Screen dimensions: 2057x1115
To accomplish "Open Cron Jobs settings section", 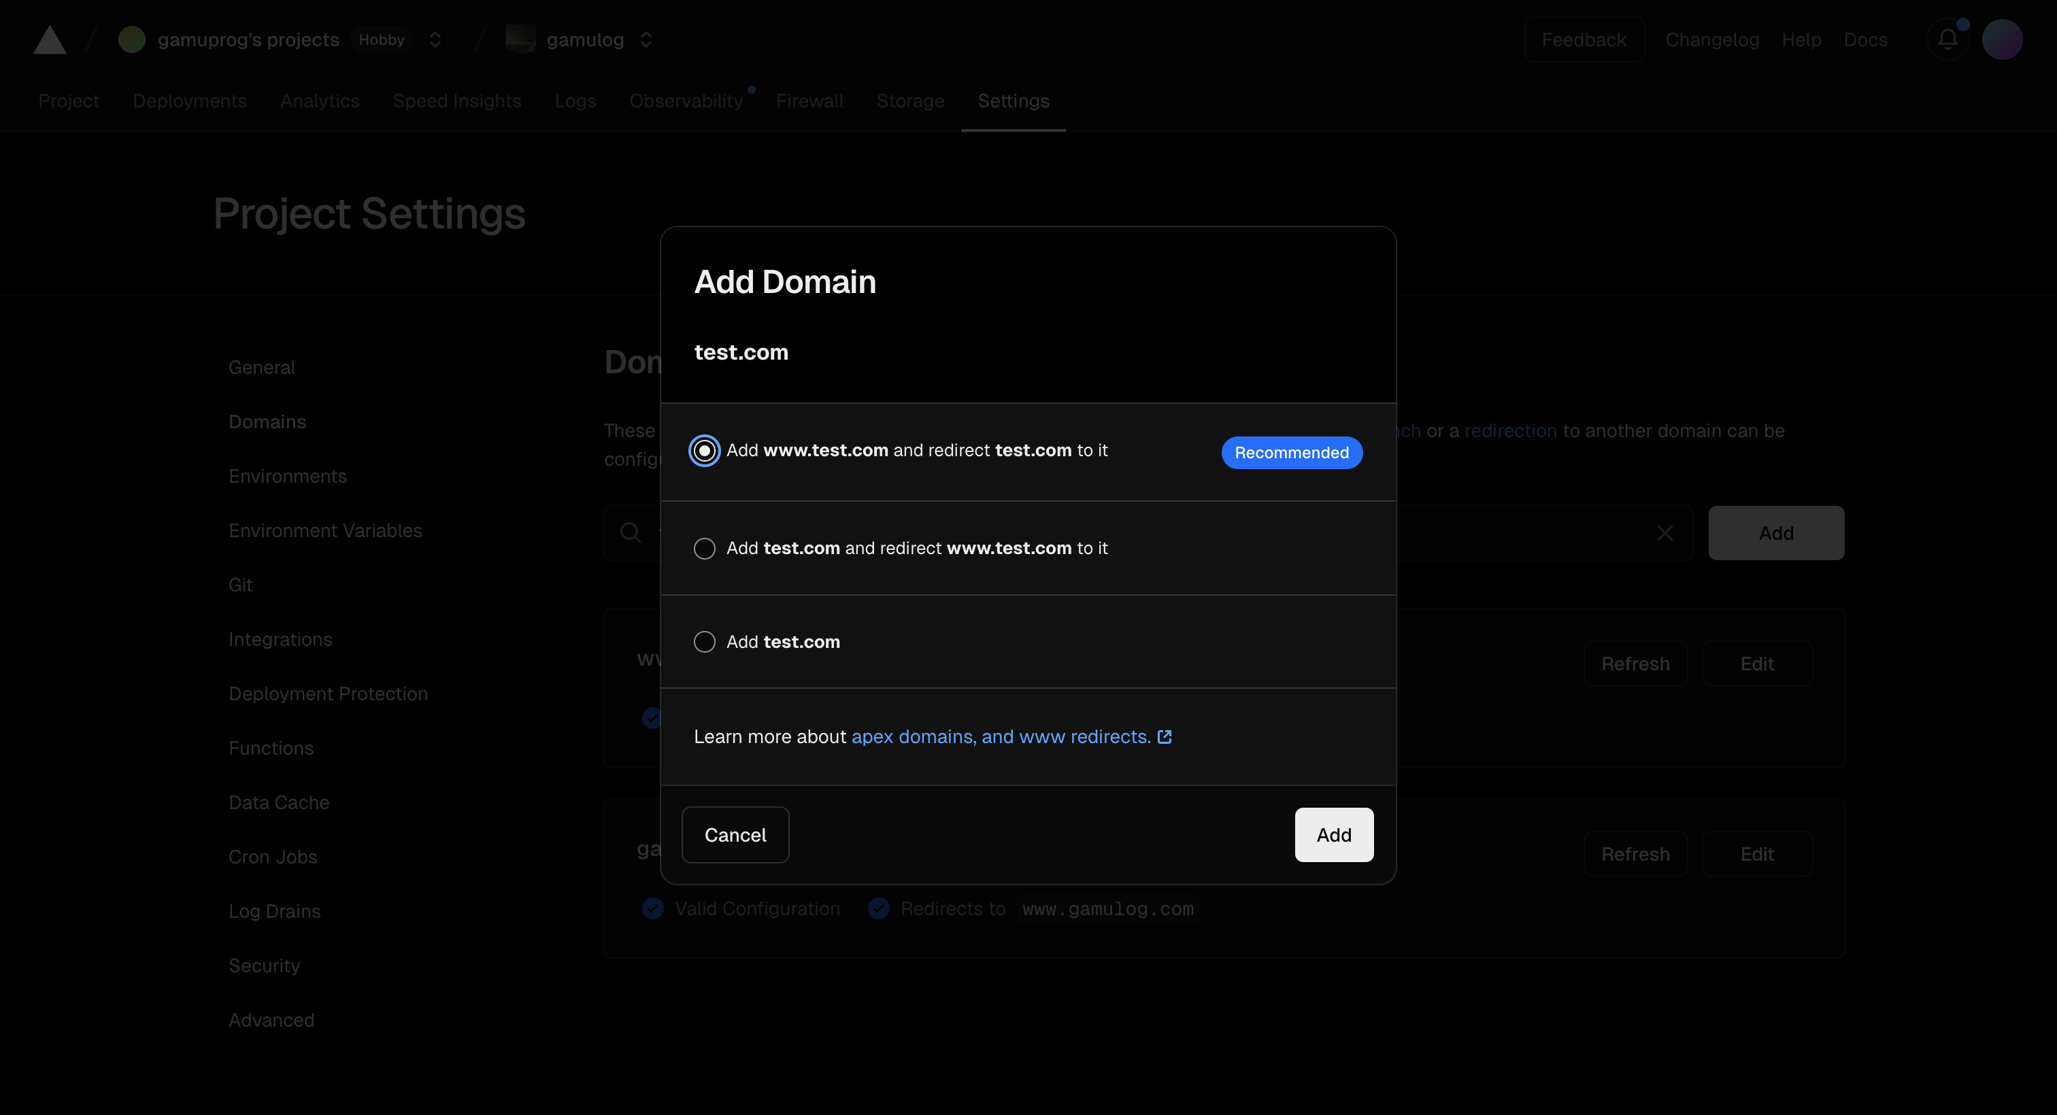I will coord(272,857).
